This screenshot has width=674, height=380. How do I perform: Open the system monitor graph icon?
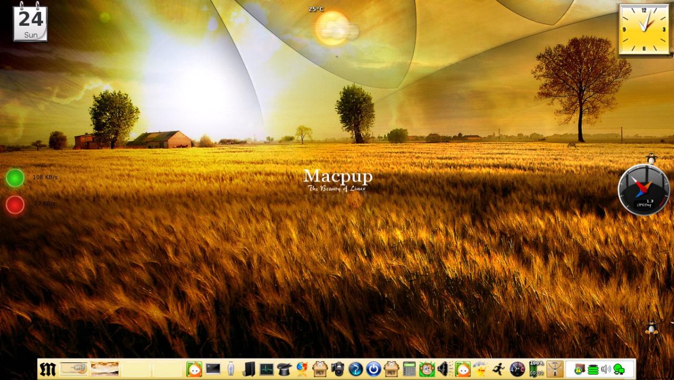tap(266, 369)
